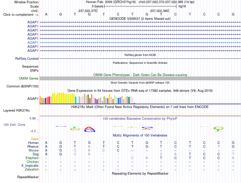
Task: Click position marker 237,022,375
Action: (x=87, y=11)
